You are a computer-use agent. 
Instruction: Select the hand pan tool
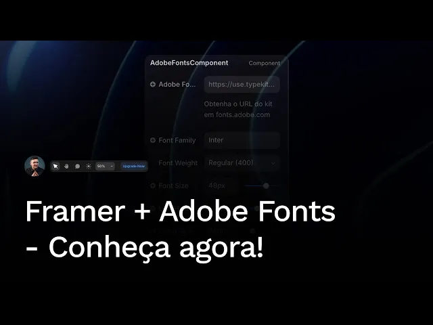pos(66,166)
